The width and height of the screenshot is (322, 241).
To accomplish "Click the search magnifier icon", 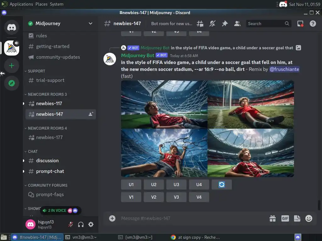I will pyautogui.click(x=287, y=24).
